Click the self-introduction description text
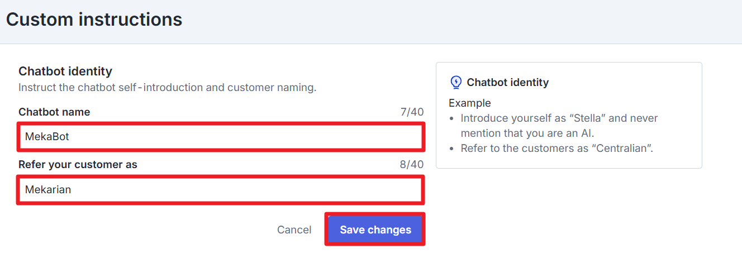This screenshot has height=258, width=742. pyautogui.click(x=167, y=88)
